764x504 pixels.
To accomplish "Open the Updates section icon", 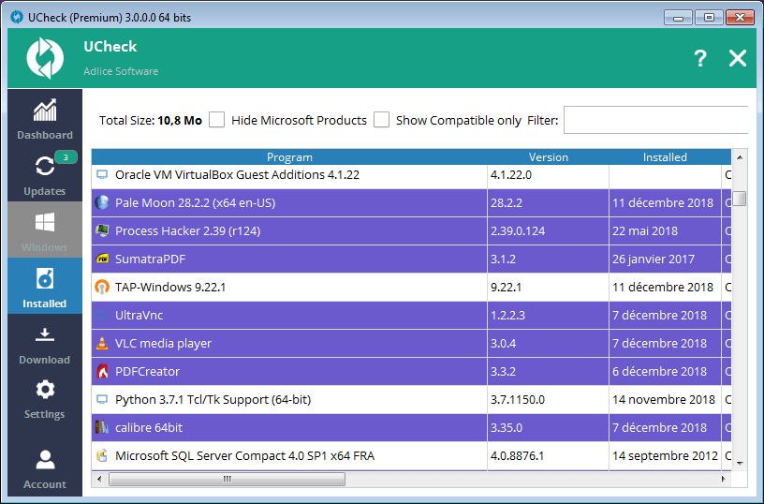I will coord(44,167).
